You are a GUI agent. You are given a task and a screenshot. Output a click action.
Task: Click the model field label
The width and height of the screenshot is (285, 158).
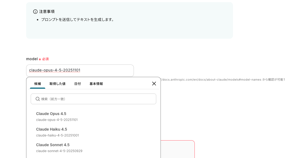32,59
